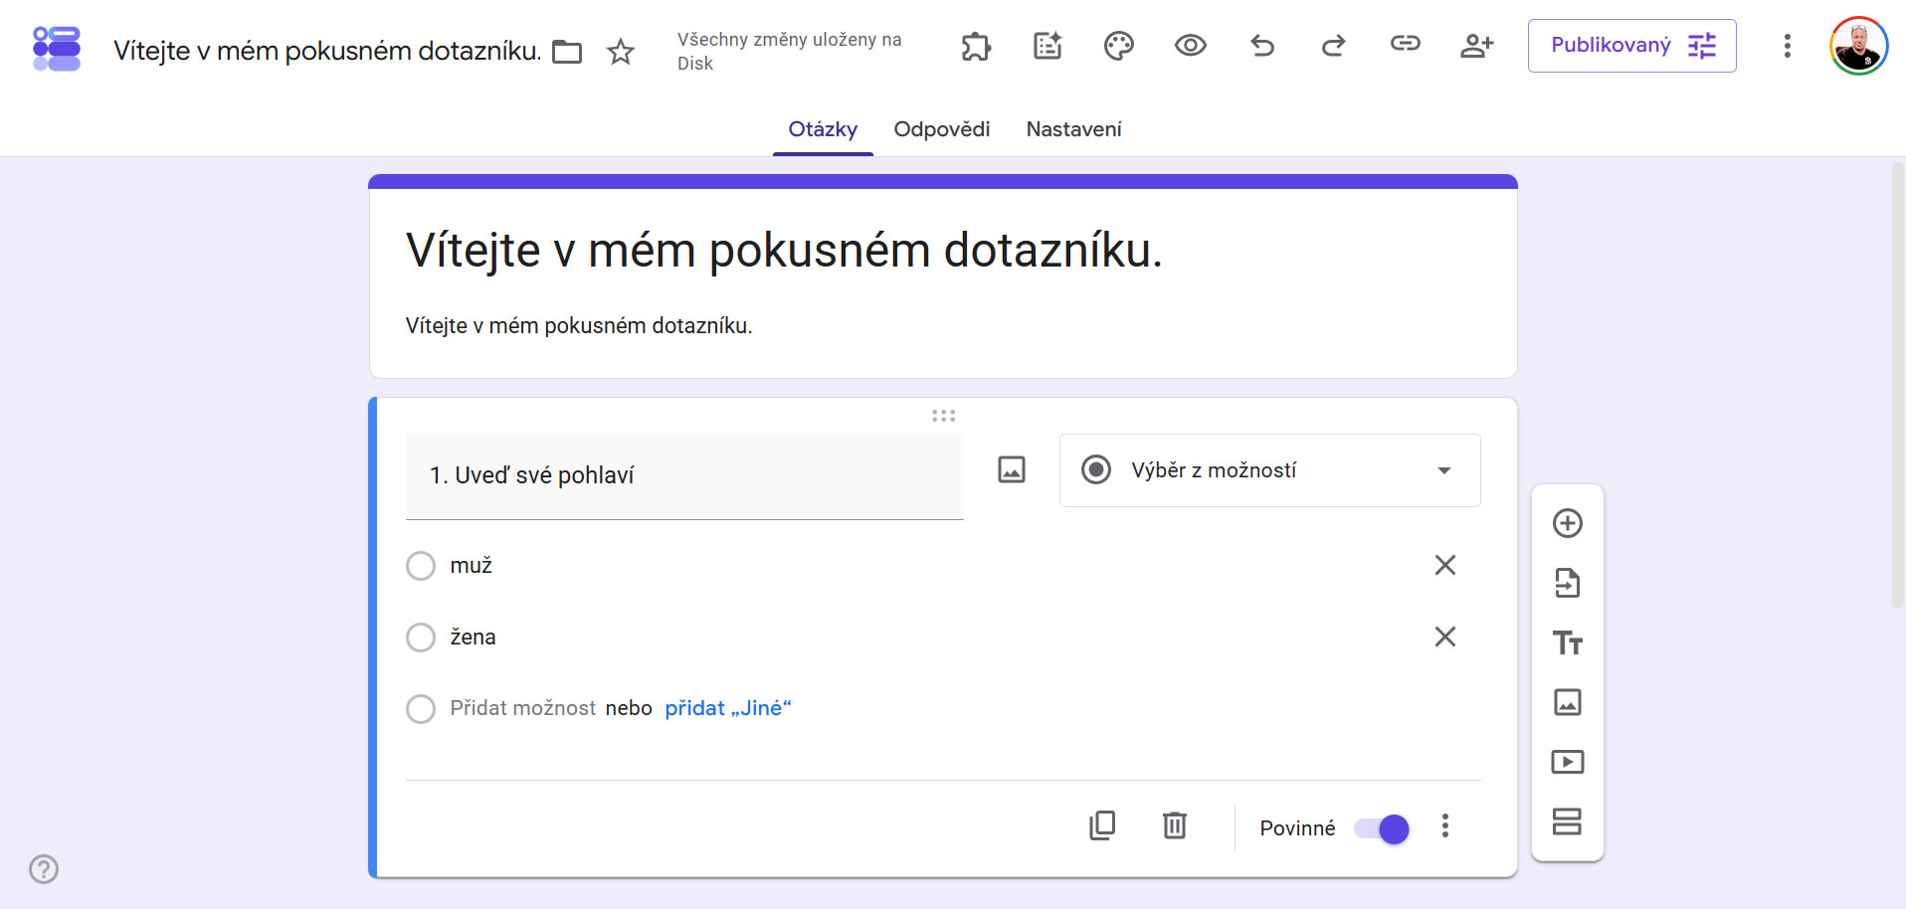Star this form
Viewport: 1906px width, 909px height.
point(621,51)
